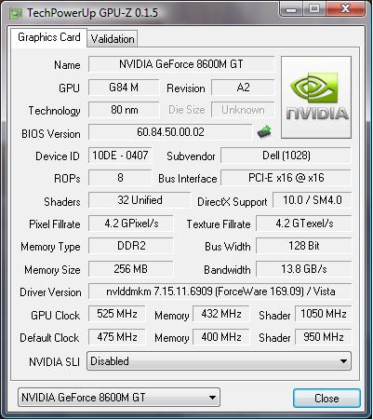Open the NVIDIA SLI dropdown
The height and width of the screenshot is (420, 373).
[219, 361]
